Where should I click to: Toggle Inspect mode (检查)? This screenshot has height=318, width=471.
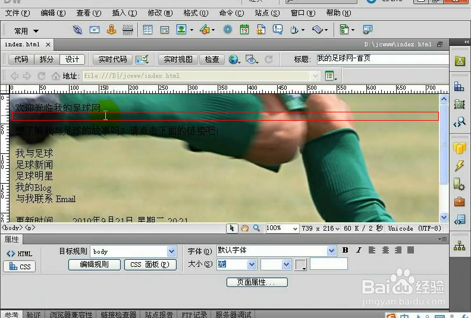[212, 59]
